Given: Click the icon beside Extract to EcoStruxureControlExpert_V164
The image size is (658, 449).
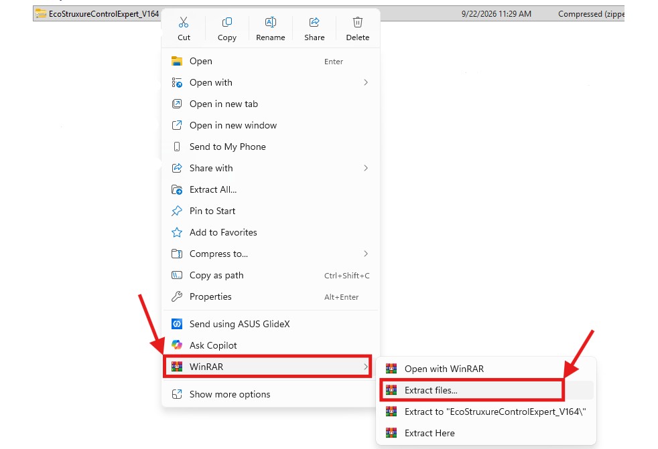Looking at the screenshot, I should tap(391, 412).
